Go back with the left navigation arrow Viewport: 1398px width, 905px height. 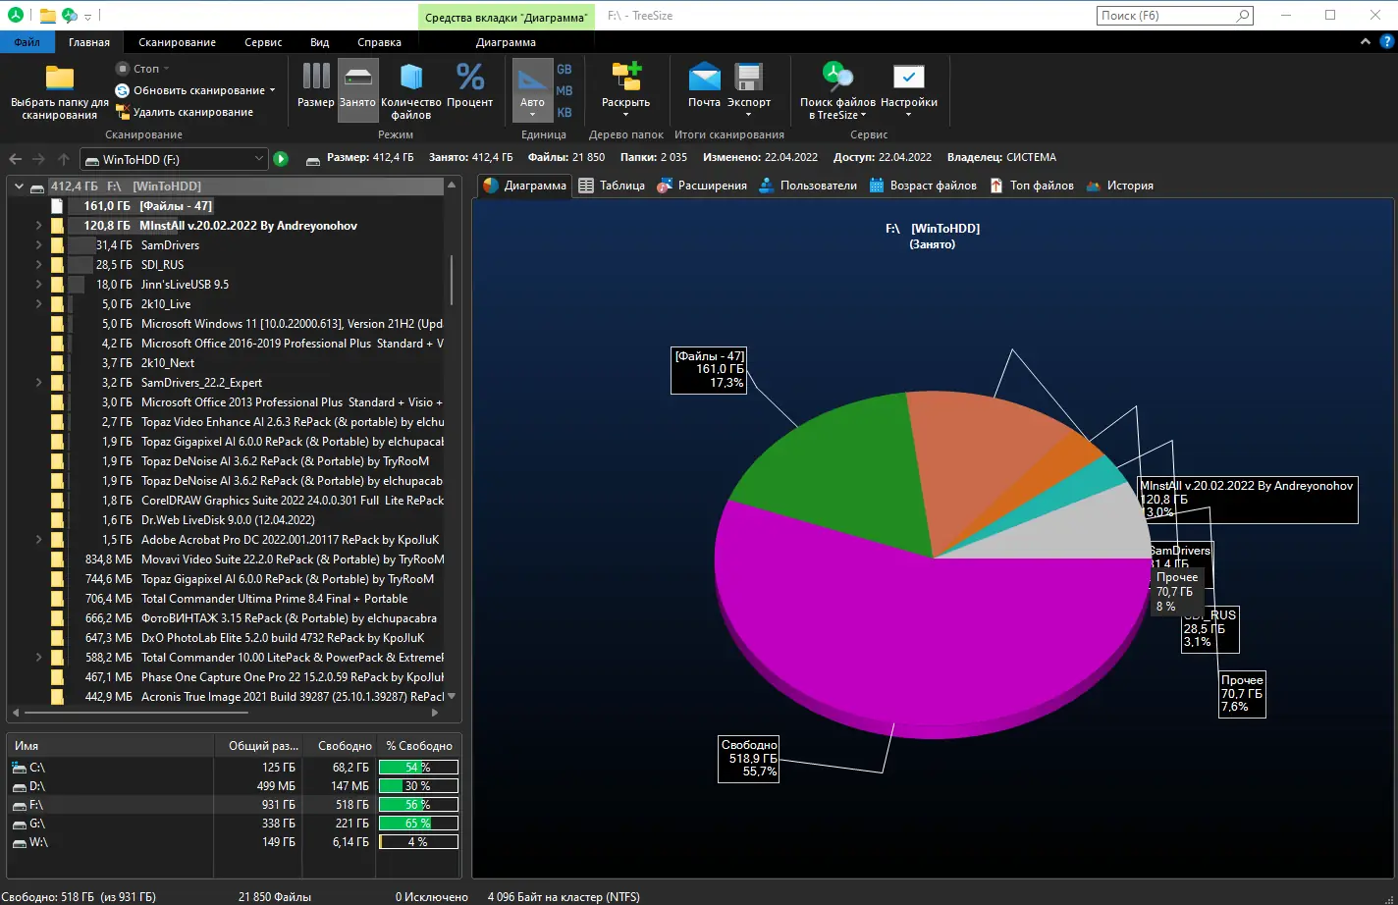point(16,158)
